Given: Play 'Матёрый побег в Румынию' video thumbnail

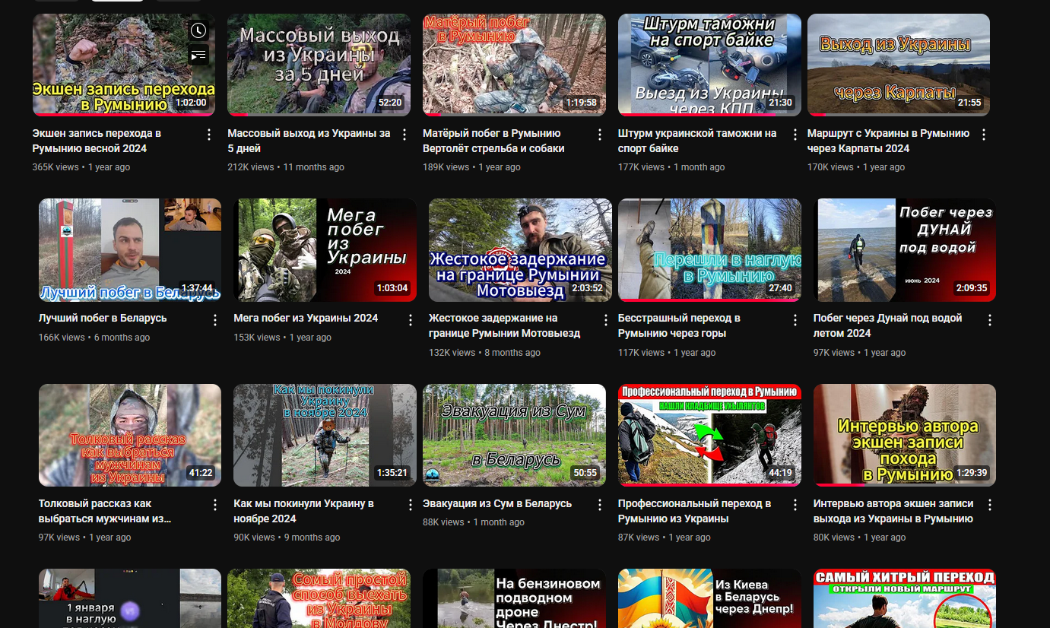Looking at the screenshot, I should pos(514,65).
